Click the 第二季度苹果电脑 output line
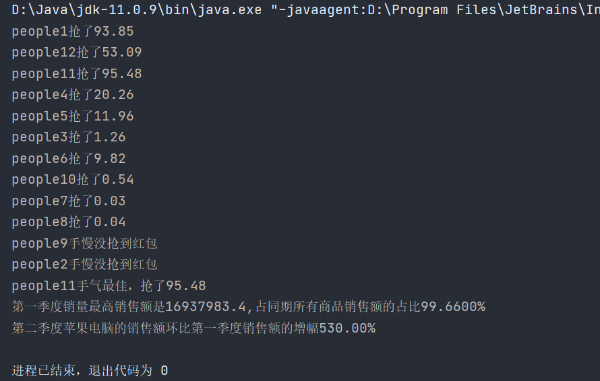600x381 pixels. click(x=193, y=328)
